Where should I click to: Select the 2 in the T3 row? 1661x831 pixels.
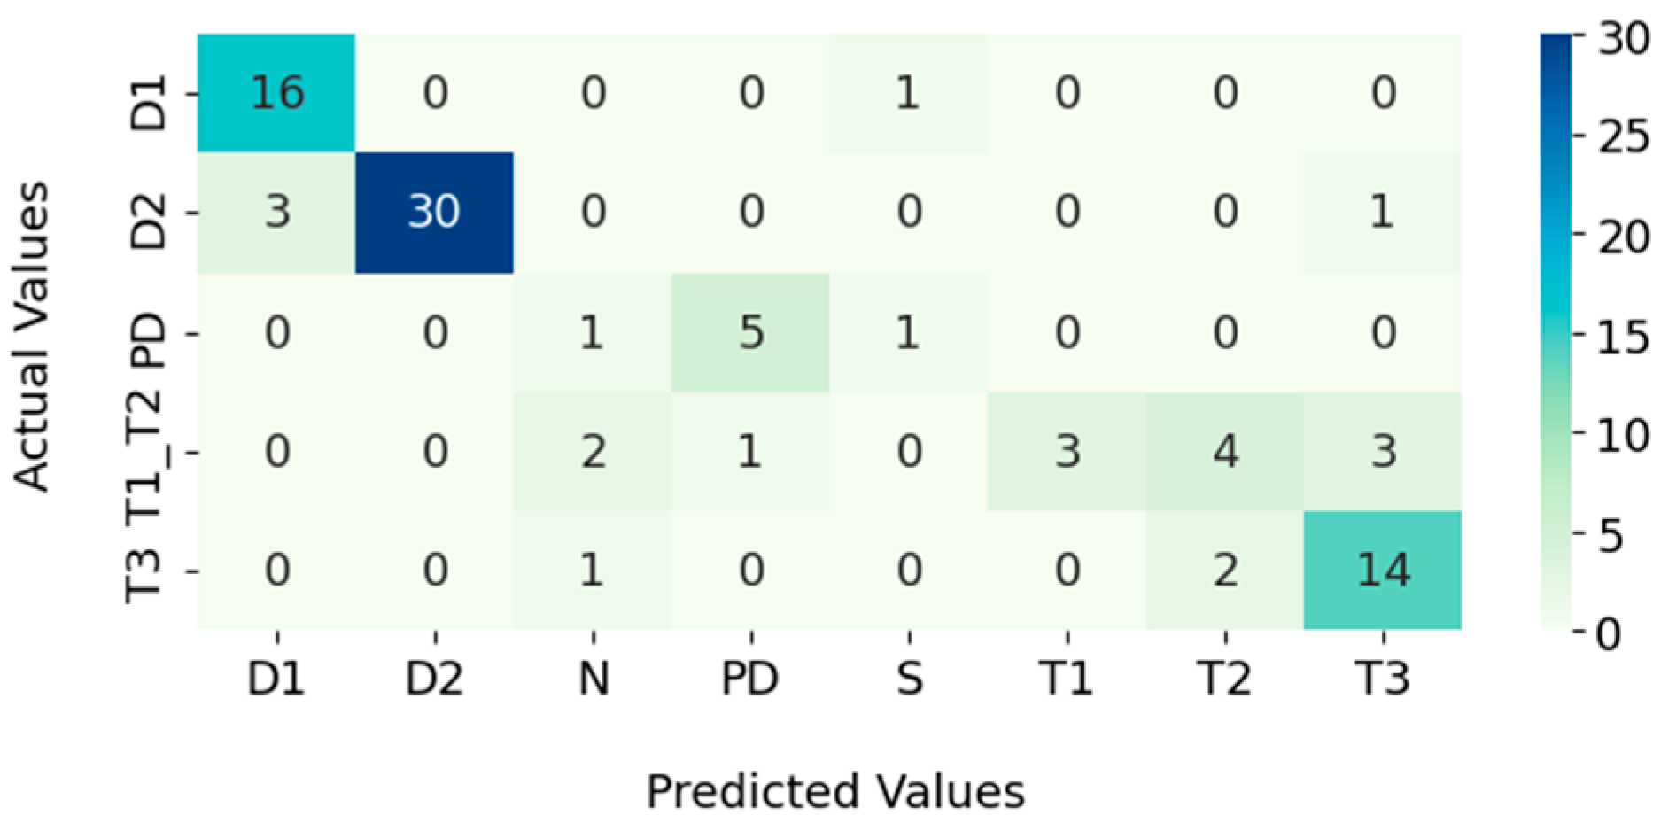pos(1224,570)
